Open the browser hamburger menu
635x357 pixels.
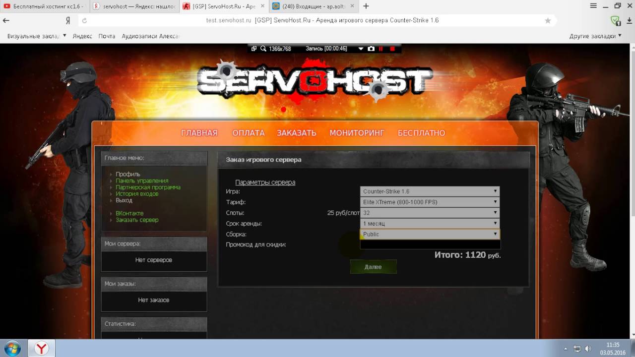[593, 6]
